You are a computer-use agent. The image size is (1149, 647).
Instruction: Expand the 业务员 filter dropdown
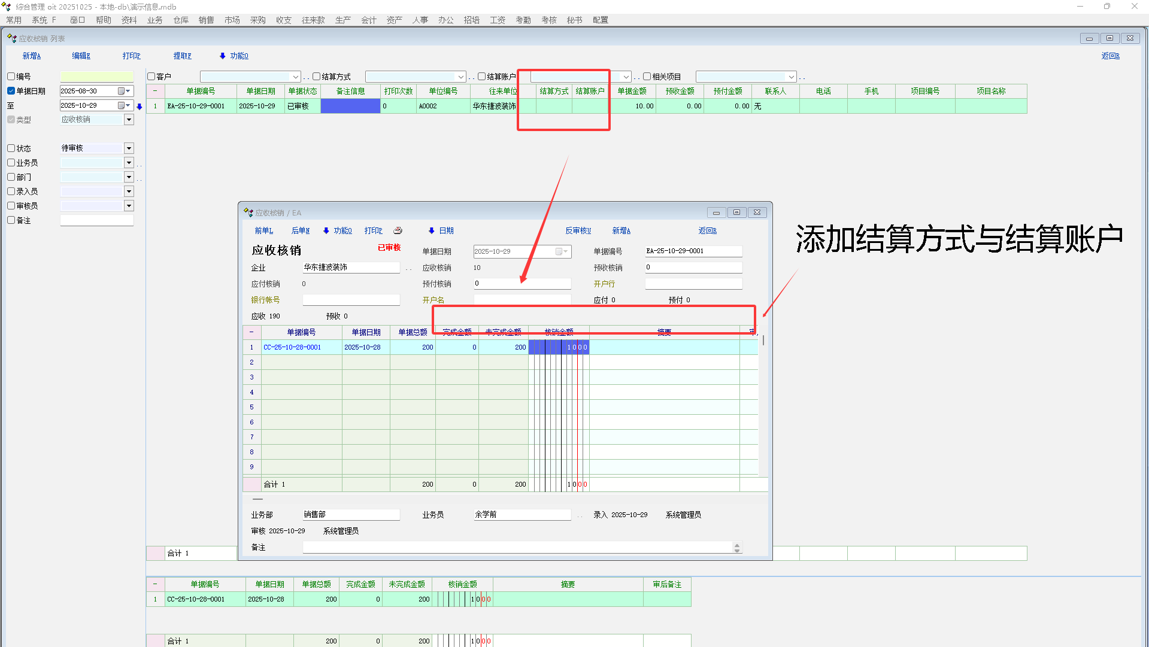pos(129,163)
